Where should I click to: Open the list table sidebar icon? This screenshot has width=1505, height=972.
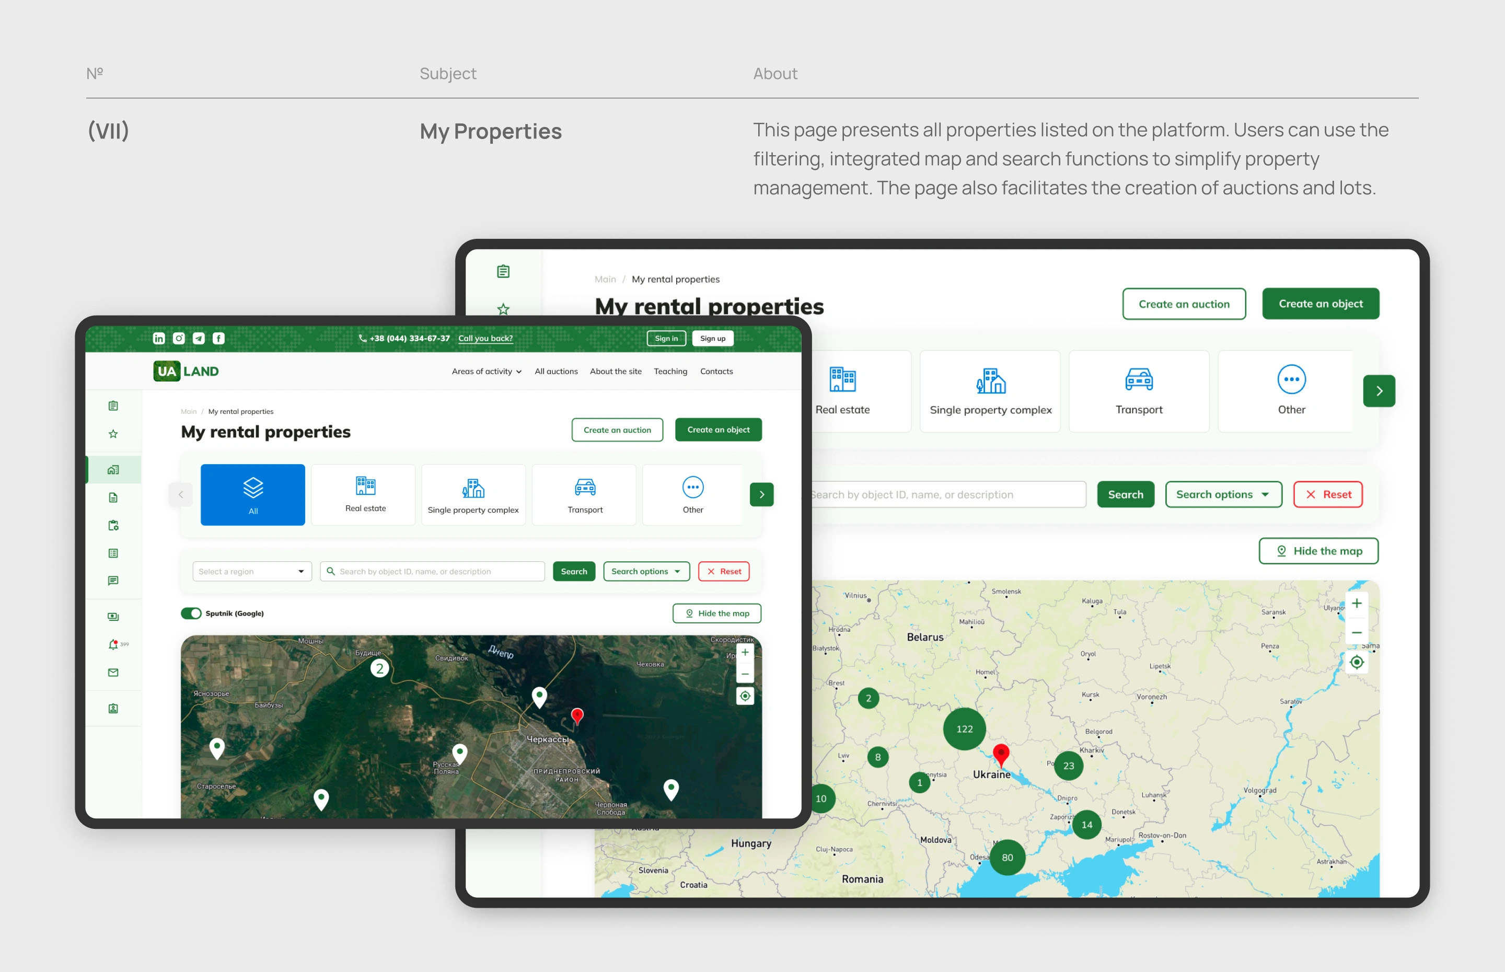coord(113,553)
